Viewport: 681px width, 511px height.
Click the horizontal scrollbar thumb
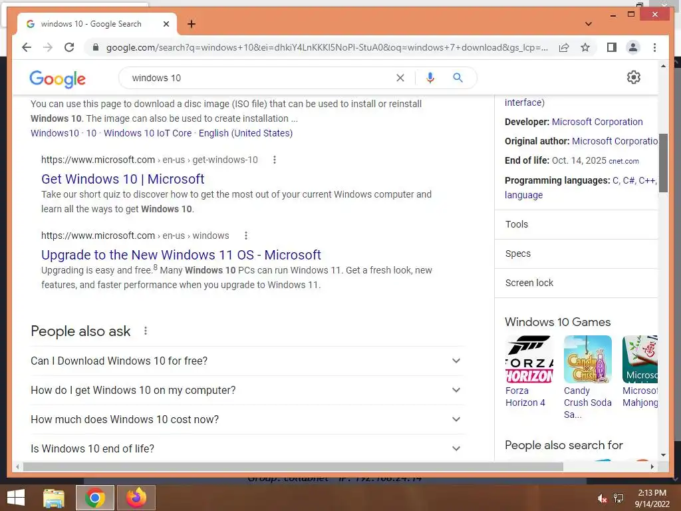click(x=293, y=466)
